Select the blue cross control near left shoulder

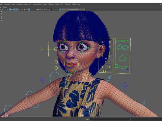pyautogui.click(x=125, y=86)
